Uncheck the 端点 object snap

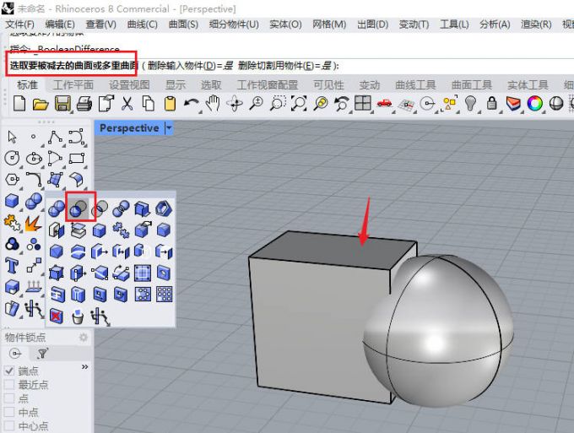[9, 371]
